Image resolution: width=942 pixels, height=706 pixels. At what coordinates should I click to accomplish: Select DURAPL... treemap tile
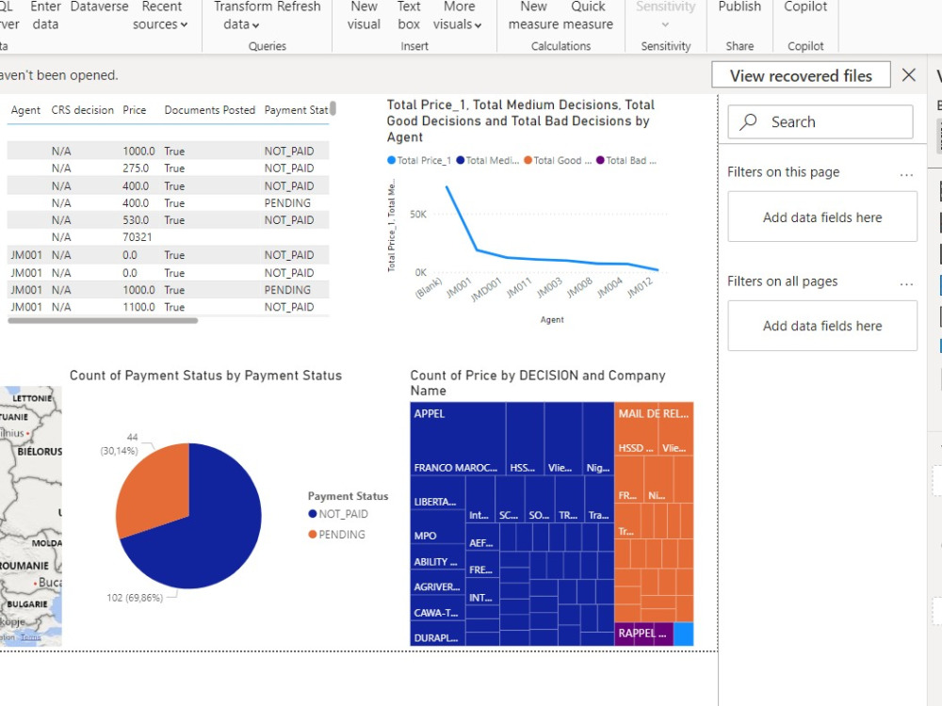pyautogui.click(x=437, y=634)
